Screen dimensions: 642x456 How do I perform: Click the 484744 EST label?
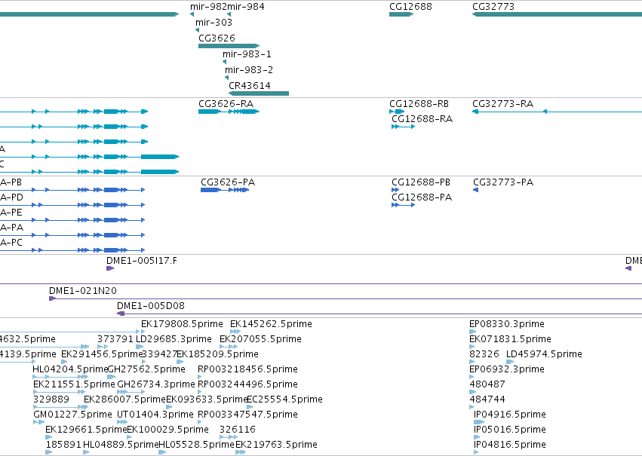pos(487,399)
